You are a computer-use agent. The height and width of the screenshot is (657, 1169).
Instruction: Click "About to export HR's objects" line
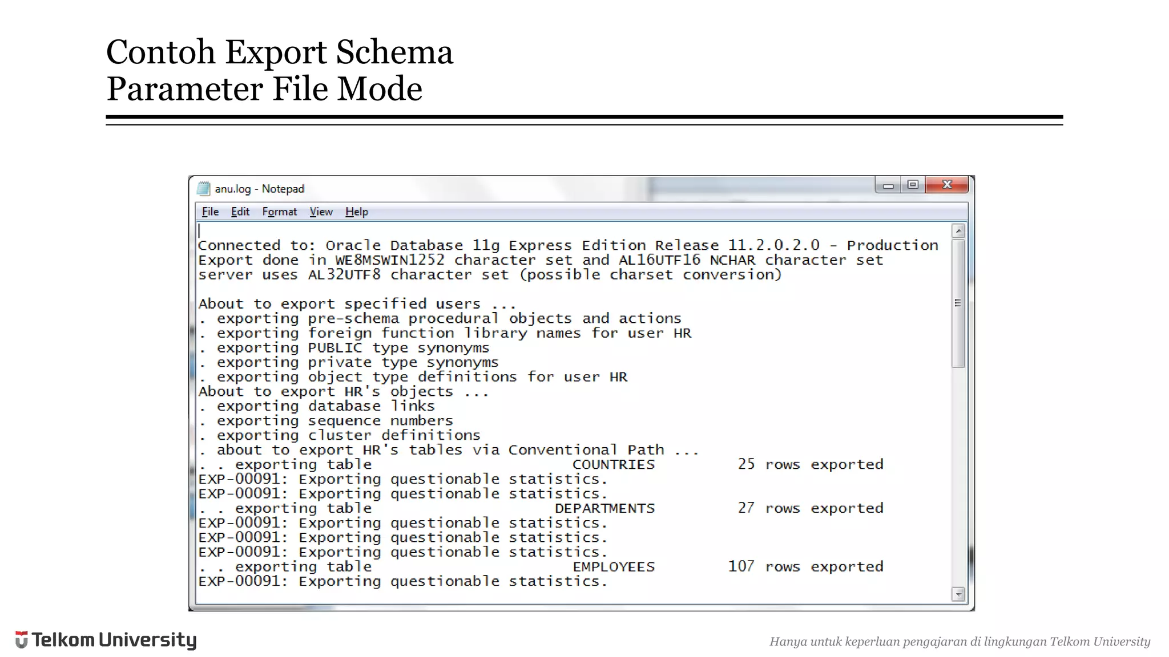pos(344,392)
